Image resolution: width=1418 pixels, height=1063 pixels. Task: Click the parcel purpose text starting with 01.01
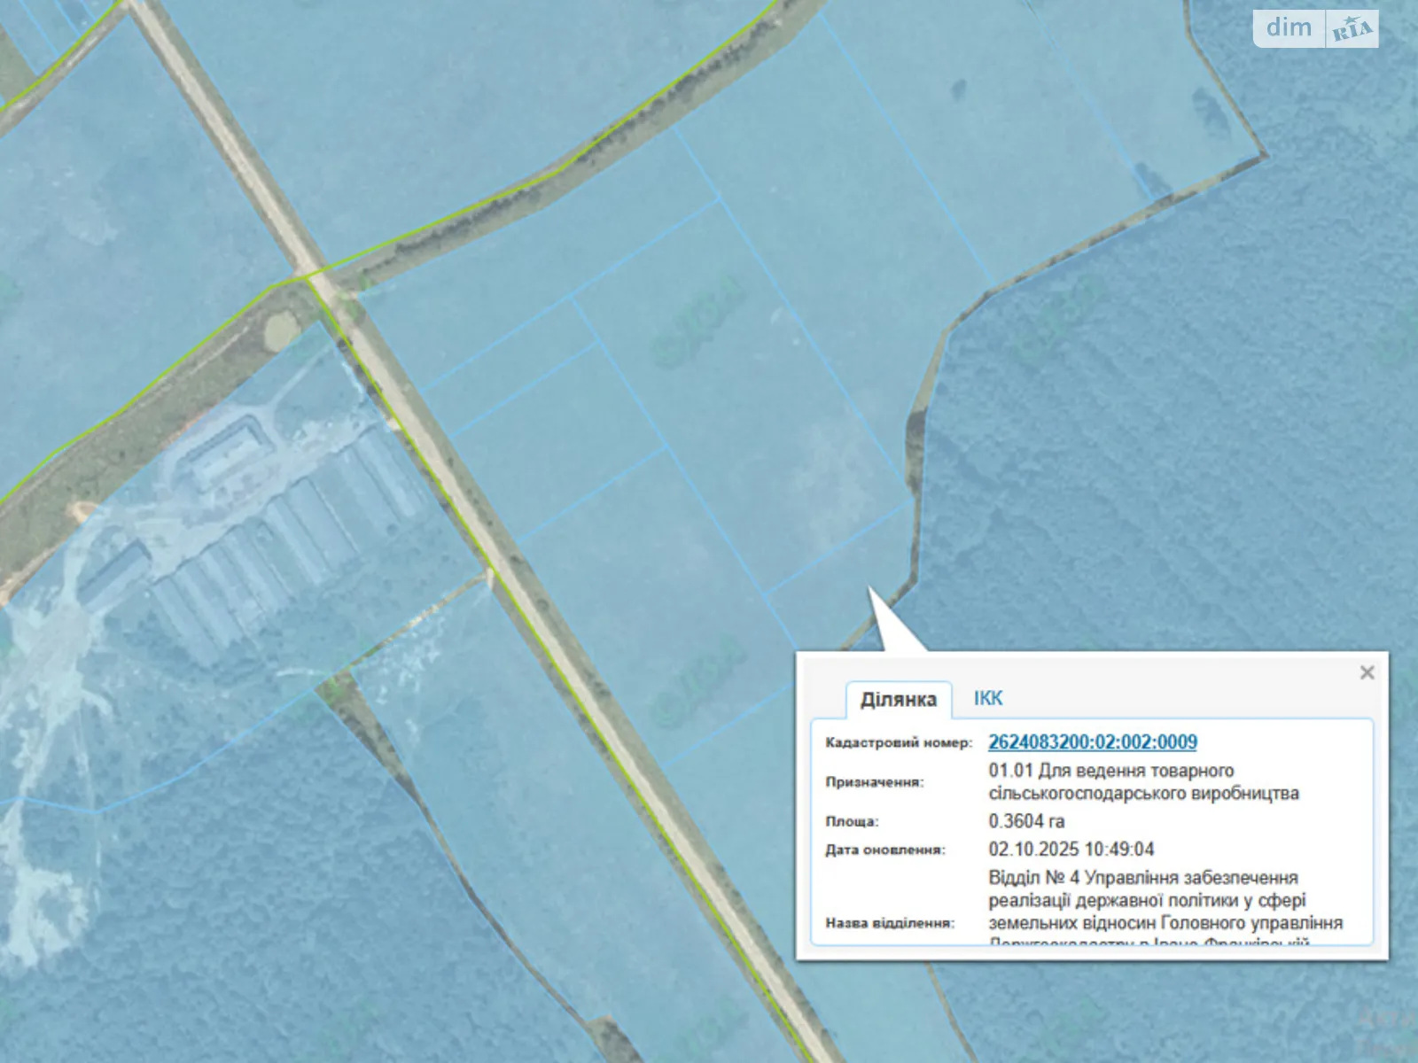point(1142,781)
